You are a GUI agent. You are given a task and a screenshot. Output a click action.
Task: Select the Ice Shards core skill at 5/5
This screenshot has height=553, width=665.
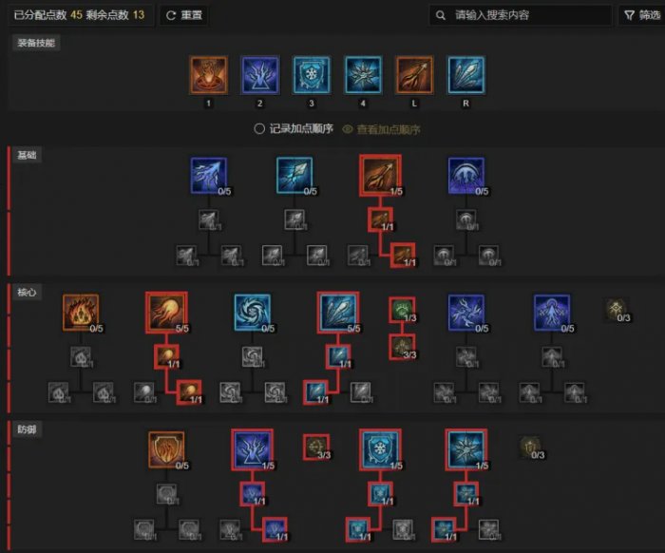point(338,312)
